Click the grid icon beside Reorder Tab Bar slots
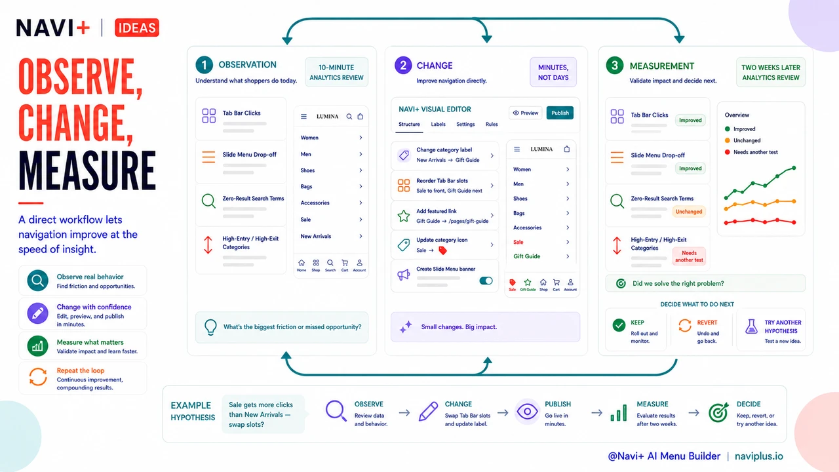Screen dimensions: 839x472 [404, 186]
